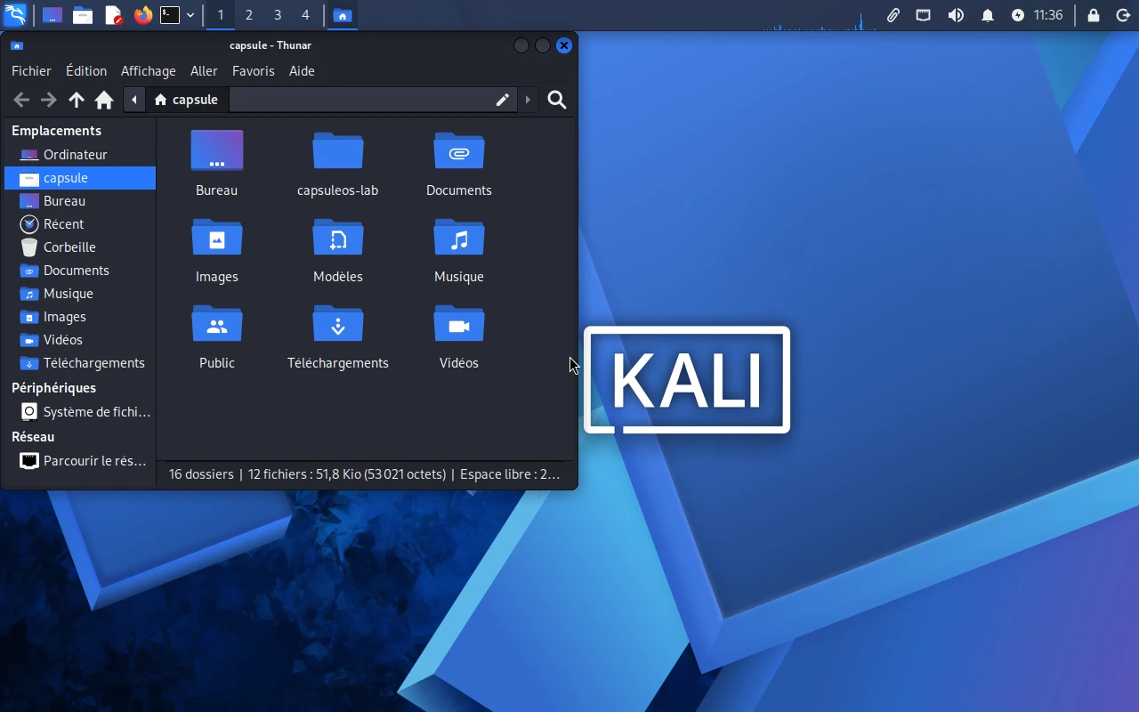Viewport: 1139px width, 712px height.
Task: Open the Kali applications menu
Action: tap(16, 15)
